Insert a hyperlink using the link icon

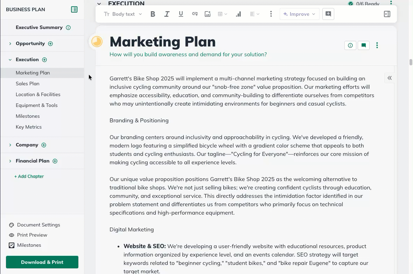[195, 14]
